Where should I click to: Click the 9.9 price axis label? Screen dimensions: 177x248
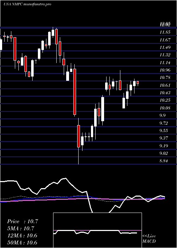click(x=163, y=115)
